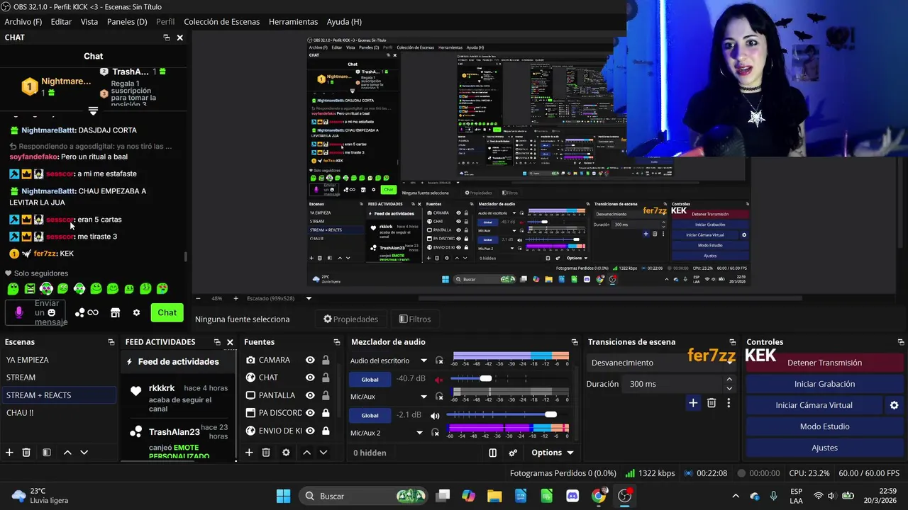The width and height of the screenshot is (908, 510).
Task: Open the Audio del escritorio dropdown arrow
Action: (x=423, y=361)
